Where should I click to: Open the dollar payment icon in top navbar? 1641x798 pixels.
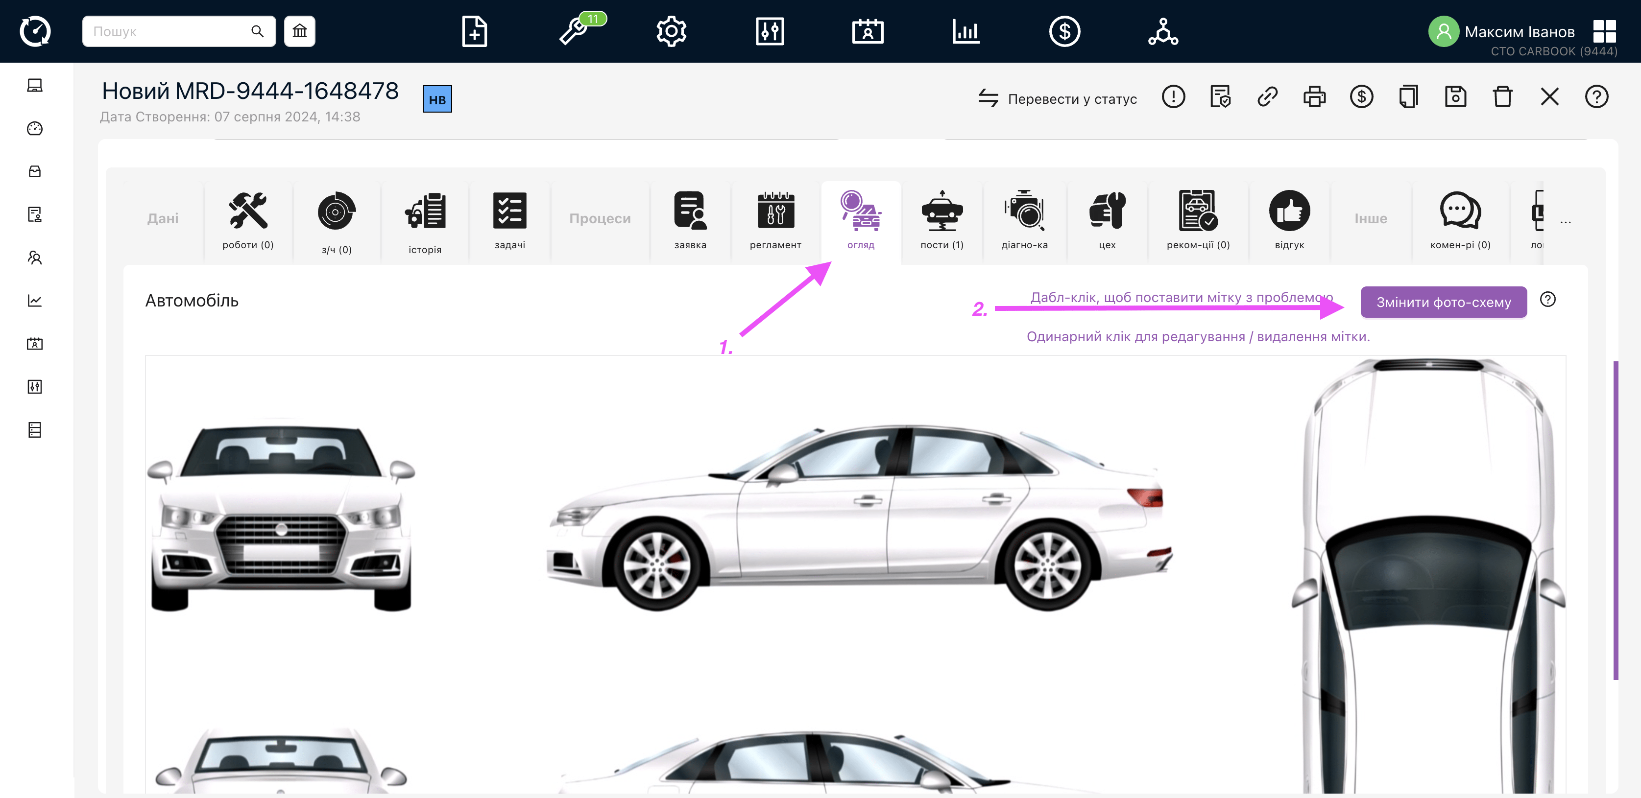(1064, 31)
